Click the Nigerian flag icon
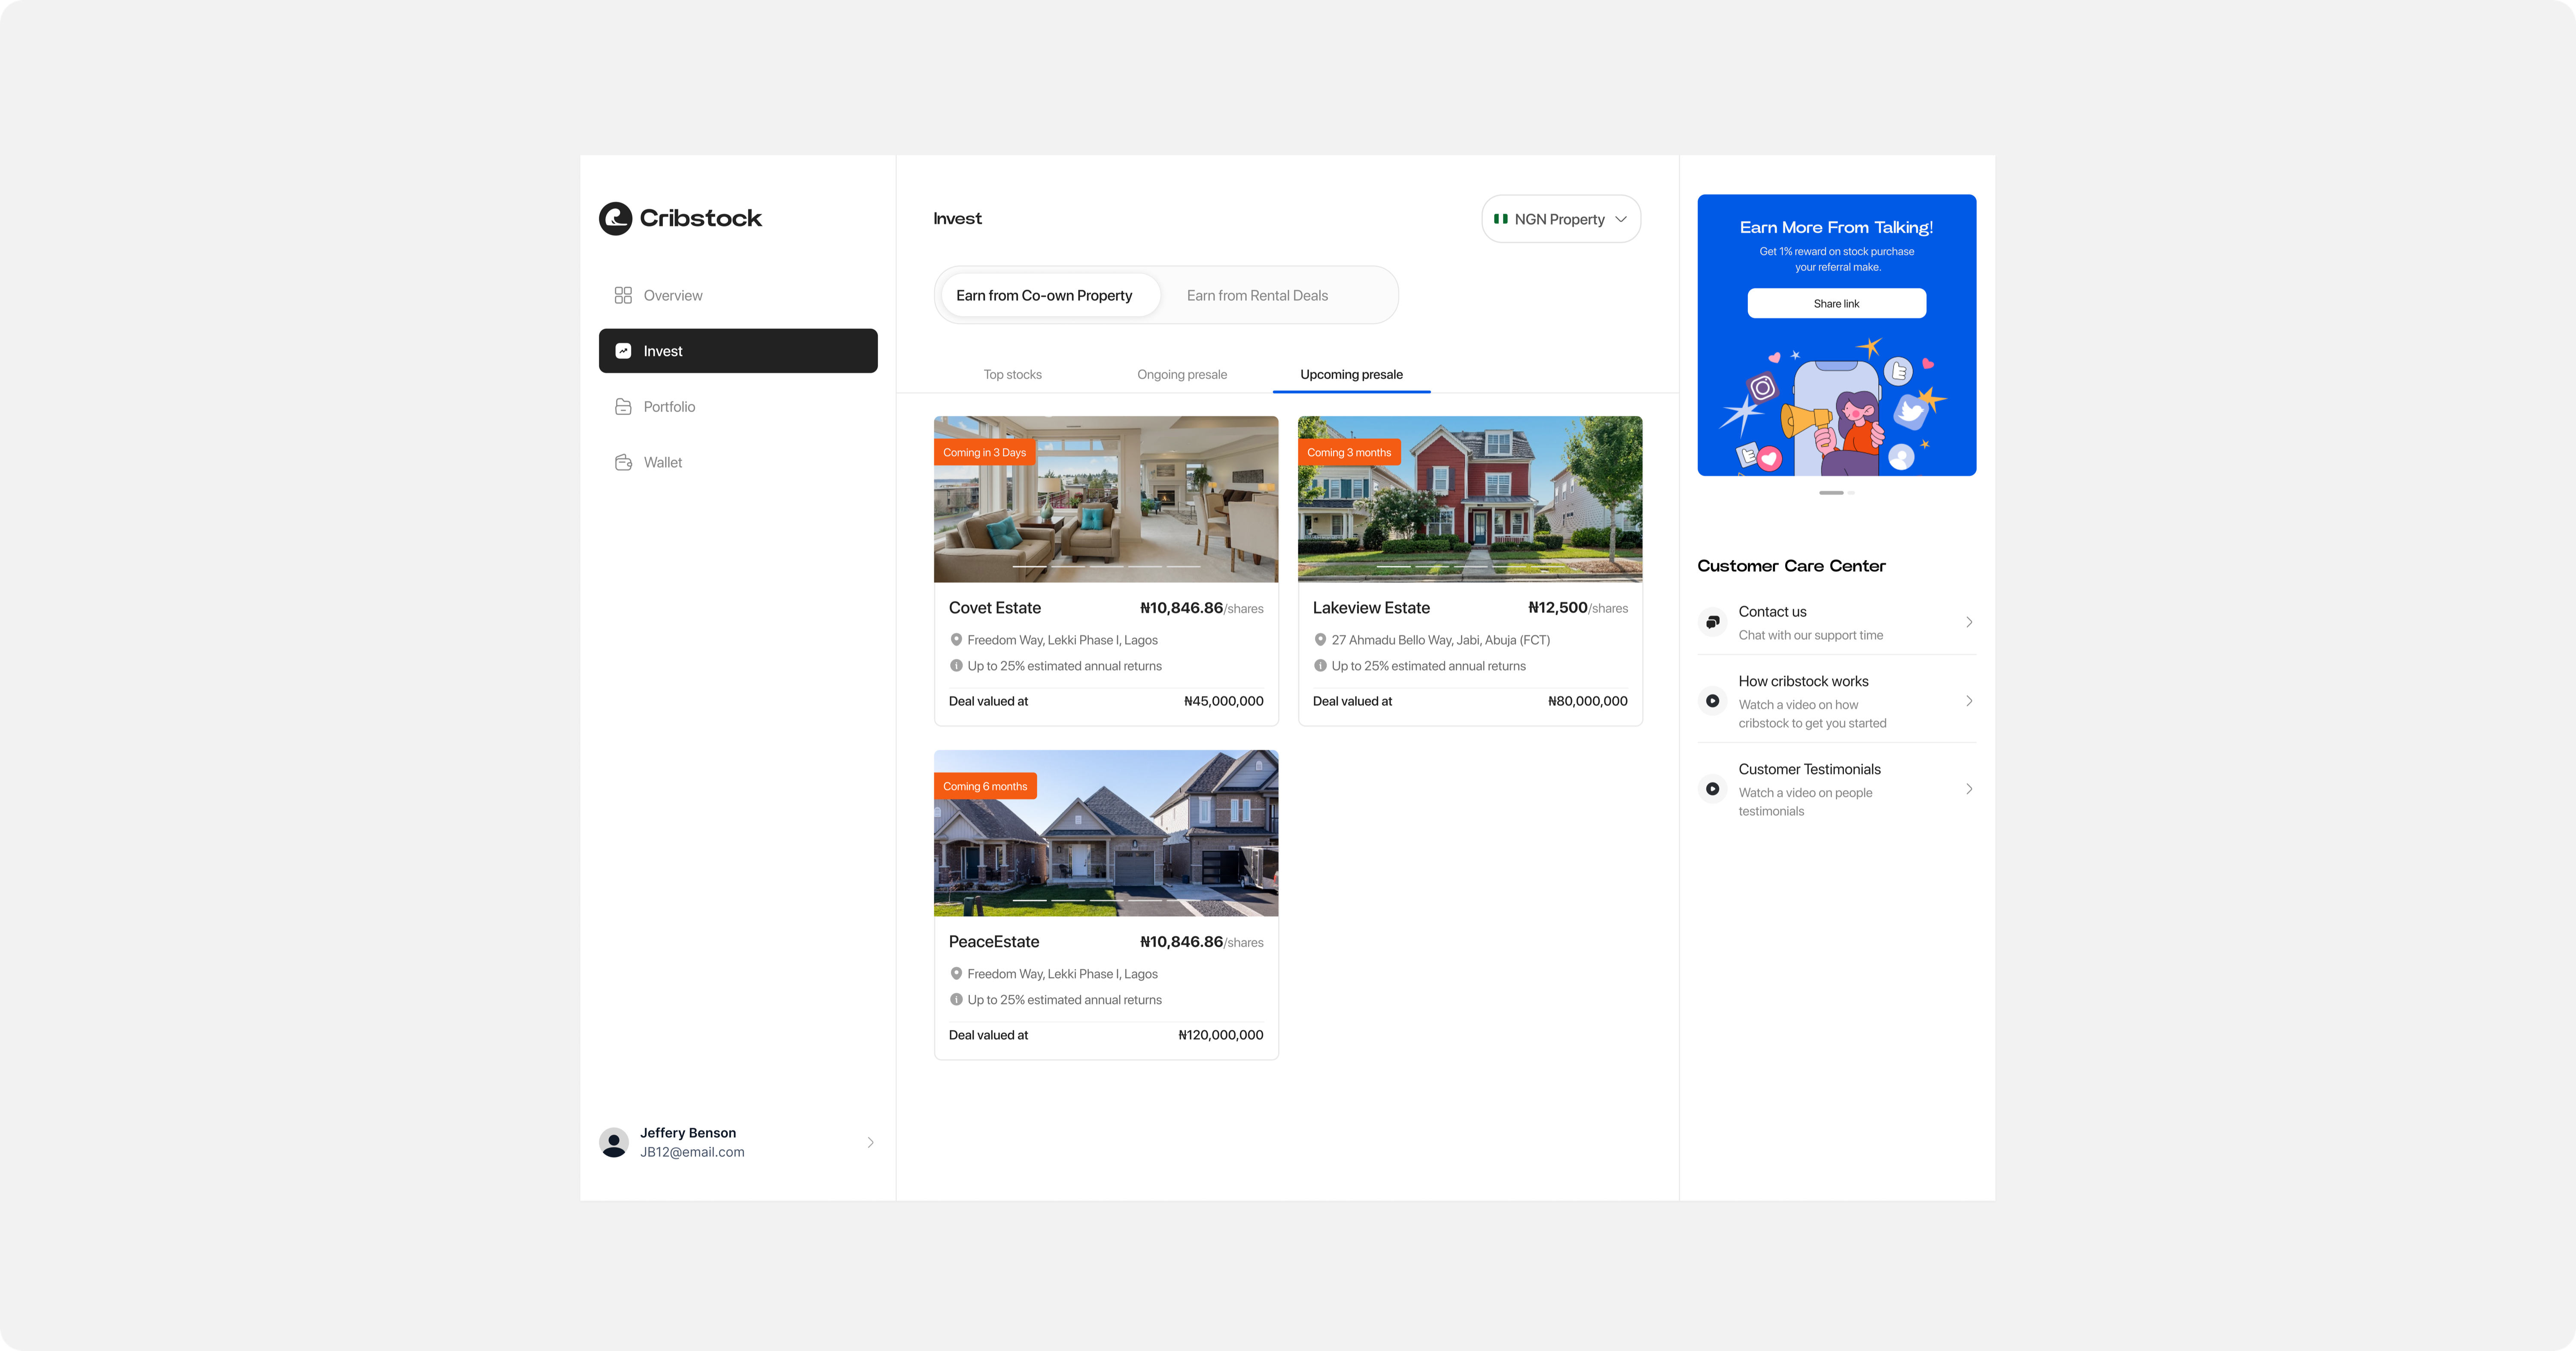Screen dimensions: 2576x1351 coord(1501,219)
